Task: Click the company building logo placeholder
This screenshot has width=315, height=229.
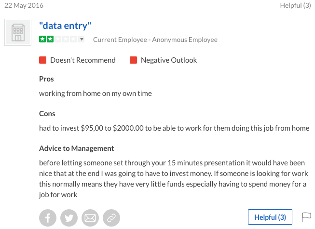Action: pos(18,32)
